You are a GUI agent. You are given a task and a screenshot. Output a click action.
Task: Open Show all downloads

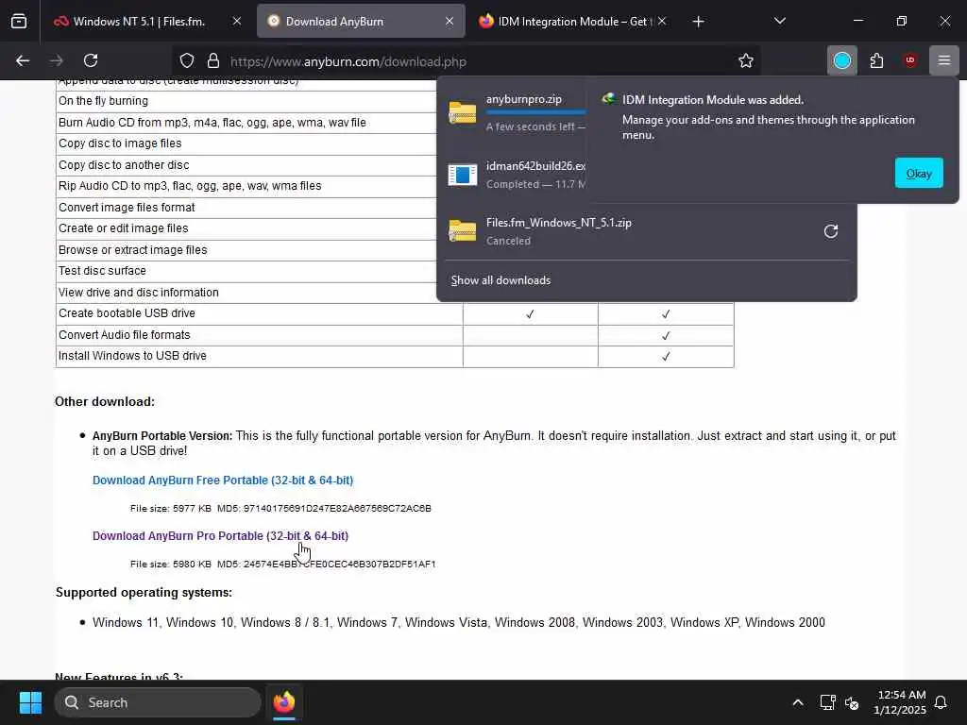pyautogui.click(x=500, y=280)
